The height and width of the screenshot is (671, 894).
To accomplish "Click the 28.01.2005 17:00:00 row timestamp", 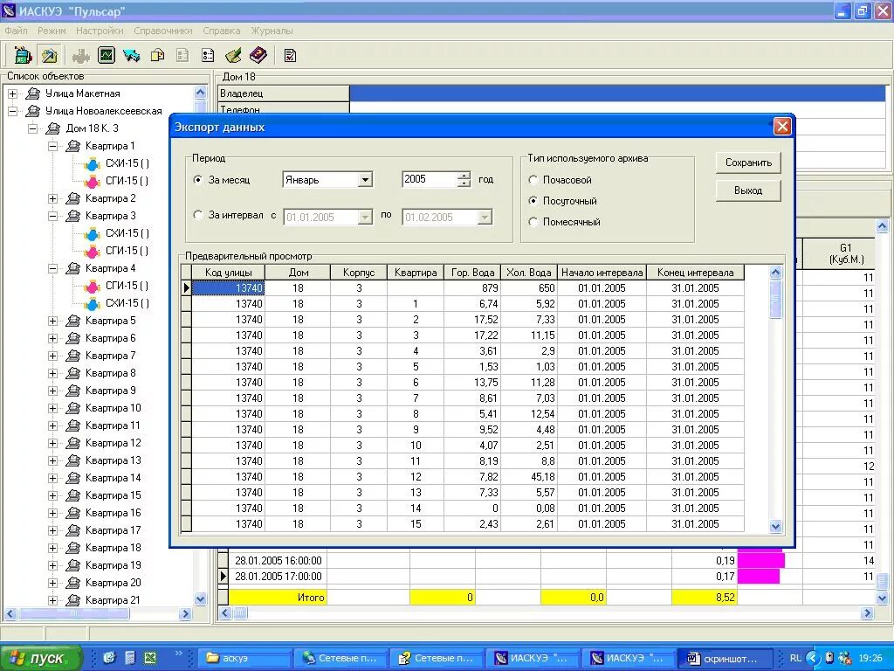I will (279, 577).
